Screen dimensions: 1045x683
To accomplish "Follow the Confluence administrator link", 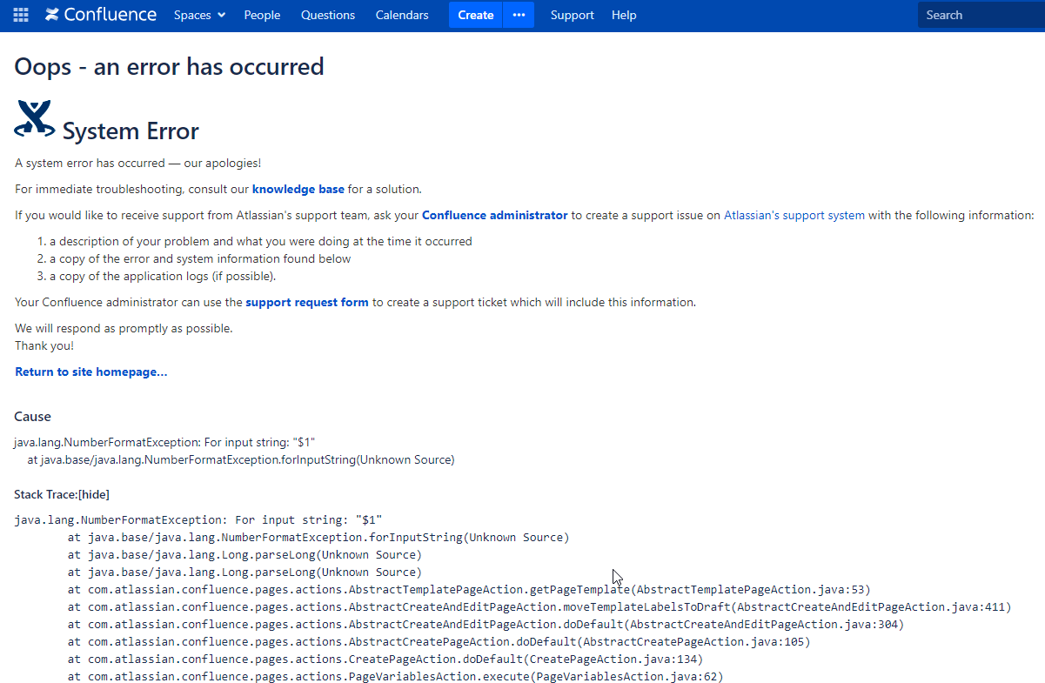I will 495,215.
